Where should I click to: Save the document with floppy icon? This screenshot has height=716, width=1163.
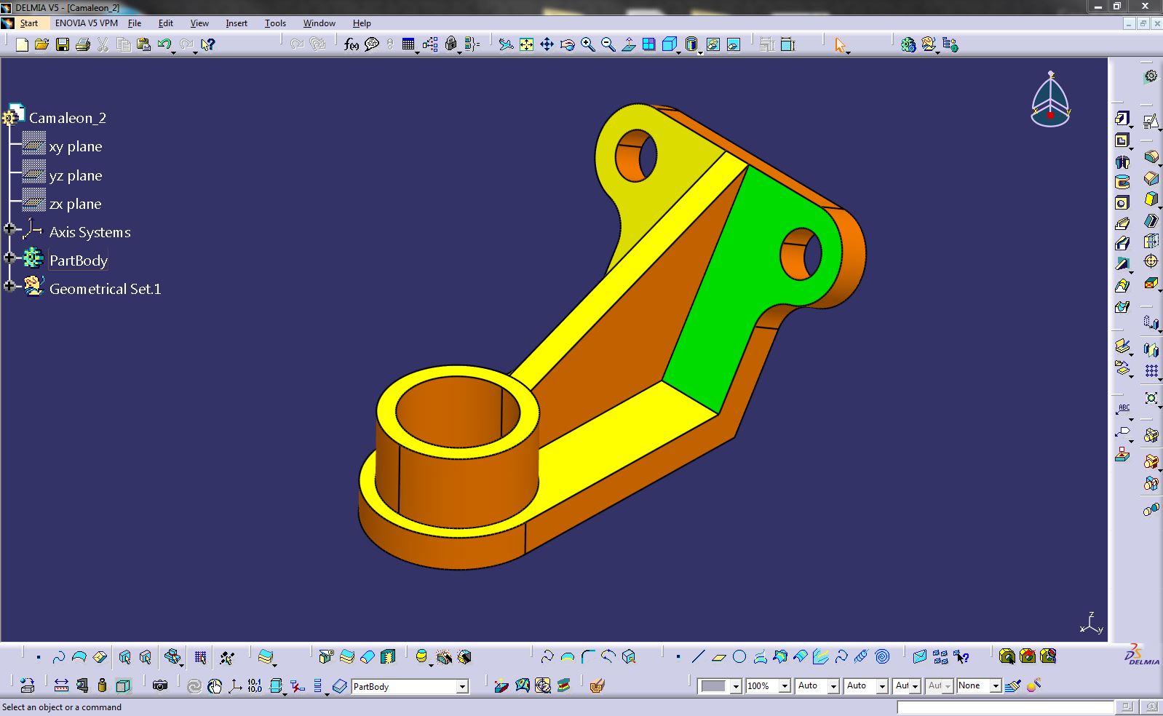click(x=63, y=45)
